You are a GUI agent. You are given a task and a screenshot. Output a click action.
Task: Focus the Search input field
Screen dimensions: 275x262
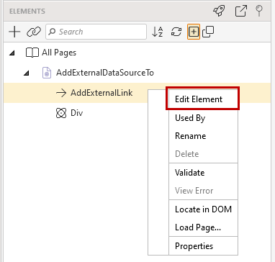(96, 32)
